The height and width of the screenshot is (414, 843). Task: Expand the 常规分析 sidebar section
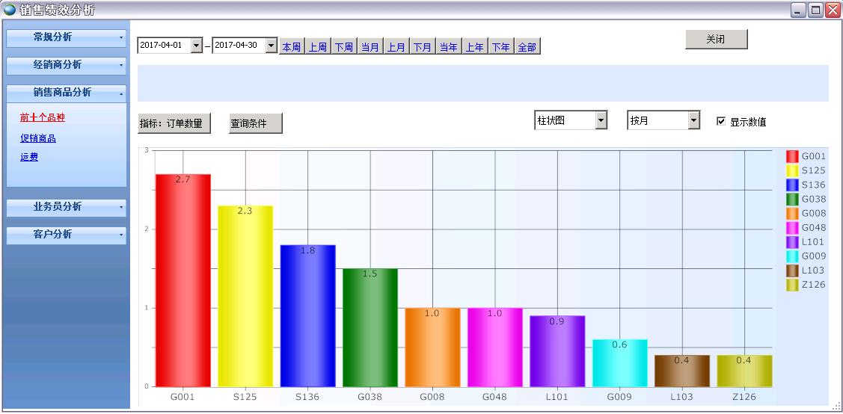66,37
